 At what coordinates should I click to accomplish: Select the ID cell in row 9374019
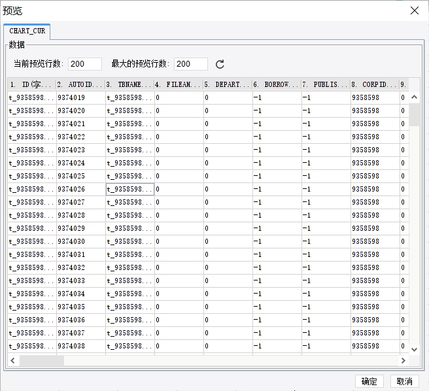32,97
